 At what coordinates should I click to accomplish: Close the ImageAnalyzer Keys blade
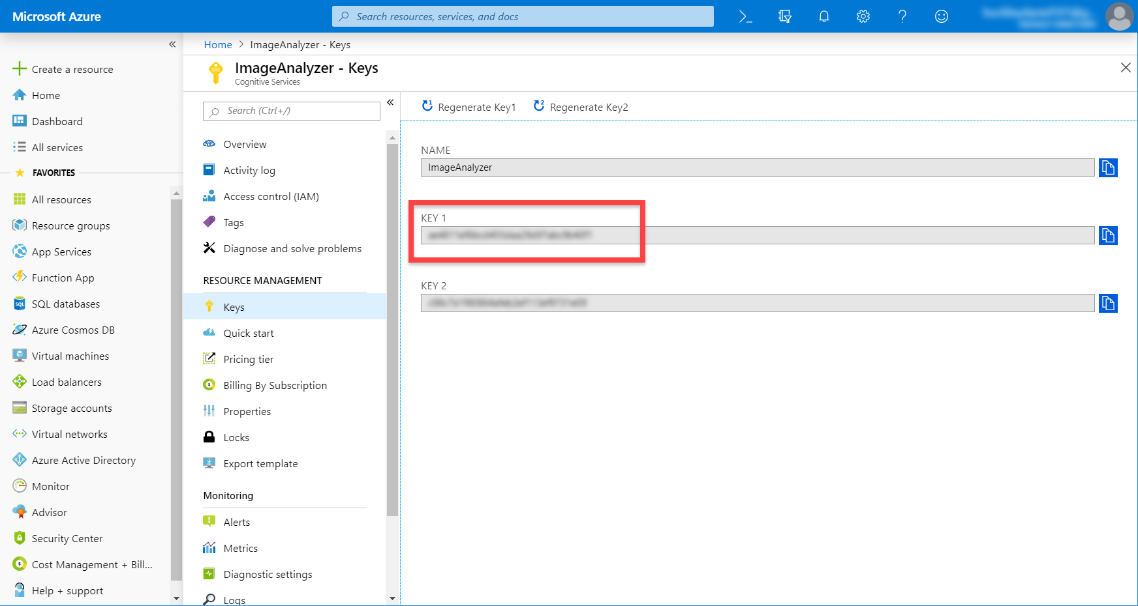coord(1126,68)
